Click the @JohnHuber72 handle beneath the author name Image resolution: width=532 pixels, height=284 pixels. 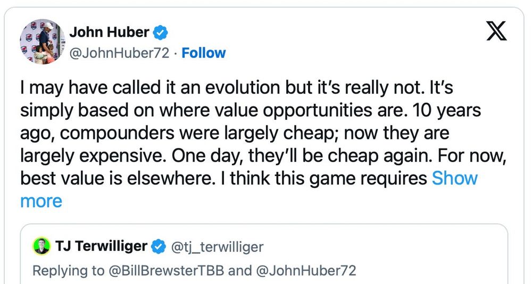point(119,53)
